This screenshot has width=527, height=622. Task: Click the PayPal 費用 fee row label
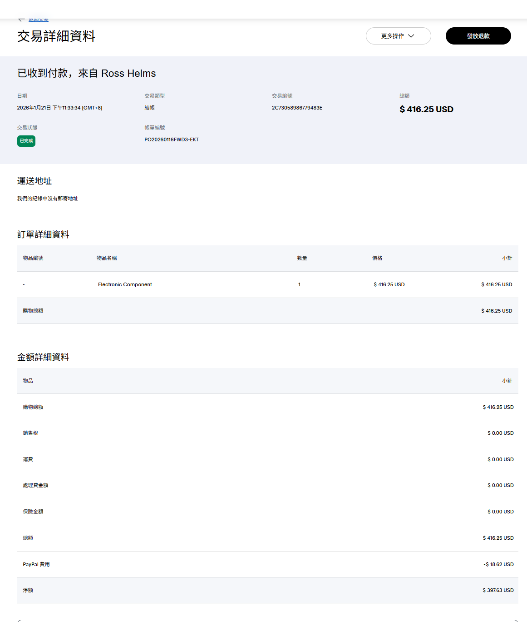[x=36, y=564]
